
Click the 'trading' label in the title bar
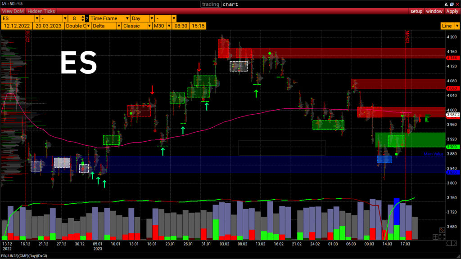click(x=211, y=4)
